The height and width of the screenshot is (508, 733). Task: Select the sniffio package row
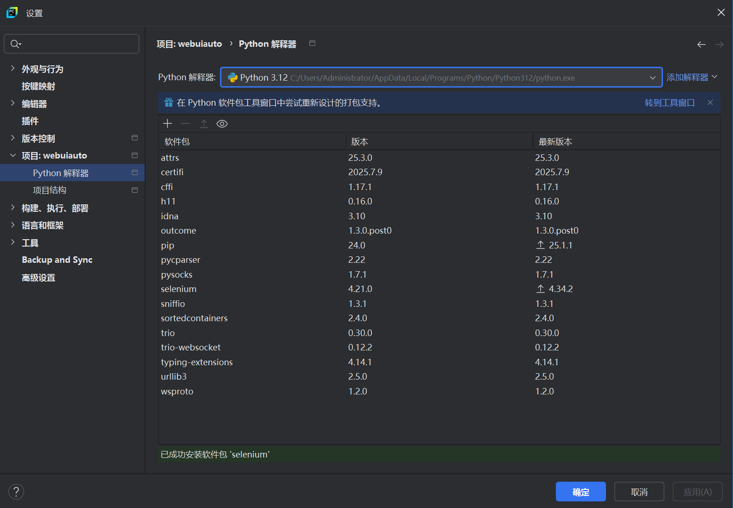click(439, 304)
